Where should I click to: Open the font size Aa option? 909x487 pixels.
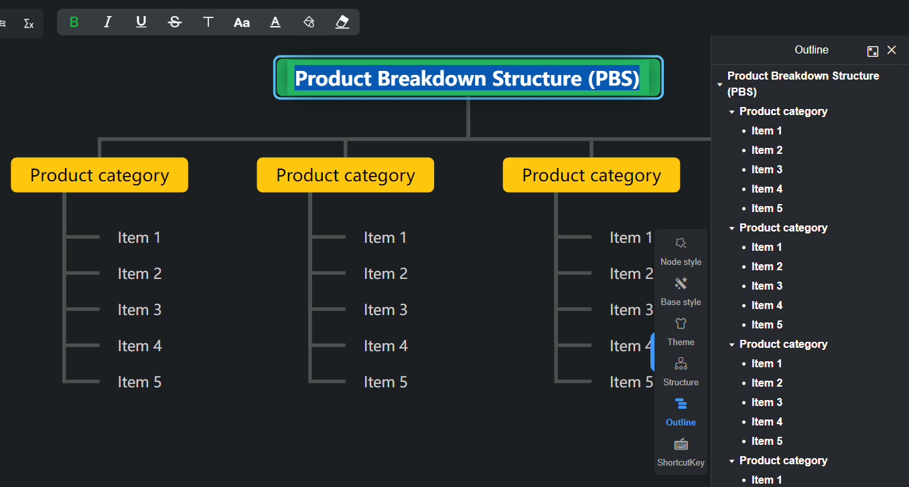pyautogui.click(x=241, y=22)
